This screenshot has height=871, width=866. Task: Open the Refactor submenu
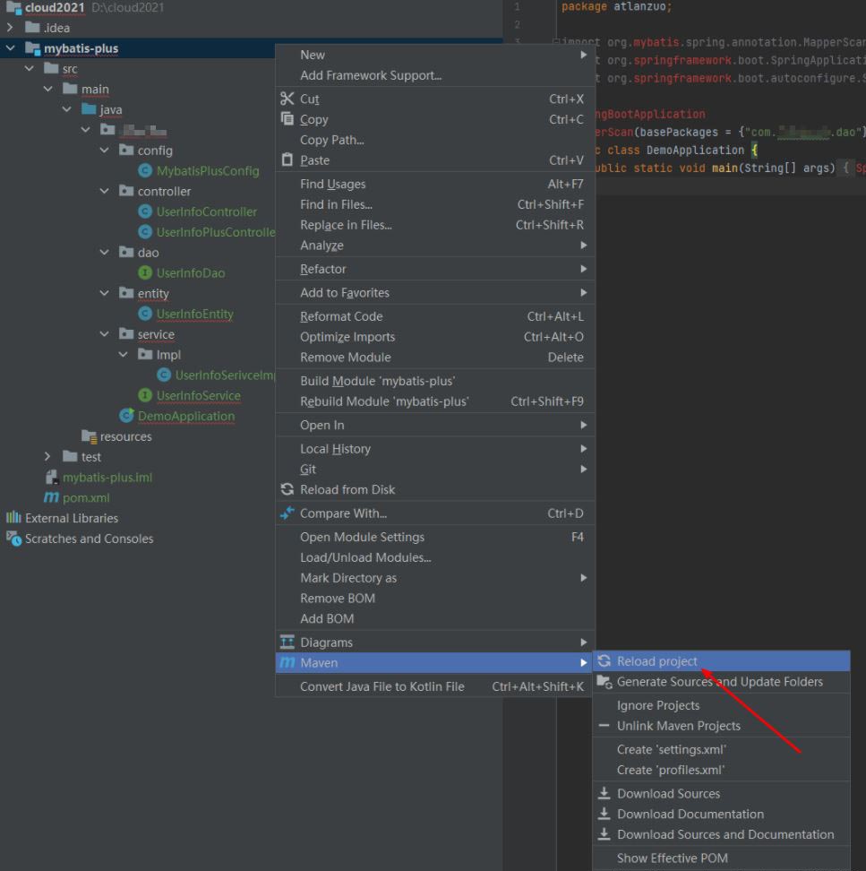click(323, 269)
